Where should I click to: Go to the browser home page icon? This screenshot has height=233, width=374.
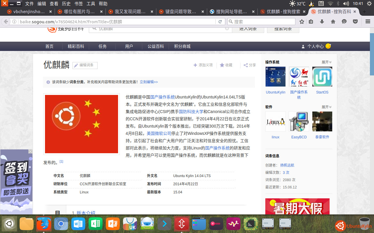point(333,22)
